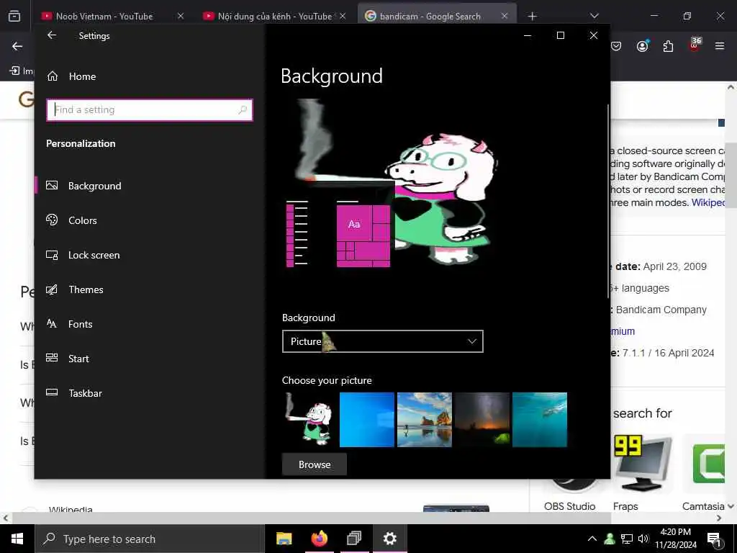Image resolution: width=737 pixels, height=553 pixels.
Task: Choose the underwater swimmer wallpaper thumbnail
Action: [x=540, y=420]
